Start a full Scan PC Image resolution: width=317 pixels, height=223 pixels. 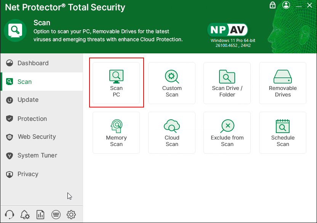click(x=116, y=83)
